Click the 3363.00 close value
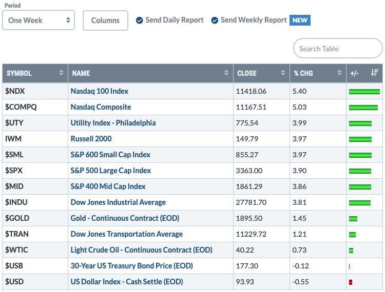Screen dimensions: 385x292 pyautogui.click(x=249, y=171)
